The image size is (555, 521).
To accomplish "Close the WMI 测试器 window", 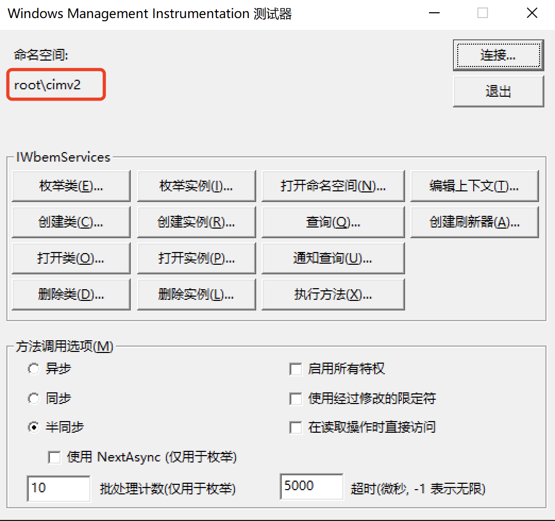I will [532, 13].
